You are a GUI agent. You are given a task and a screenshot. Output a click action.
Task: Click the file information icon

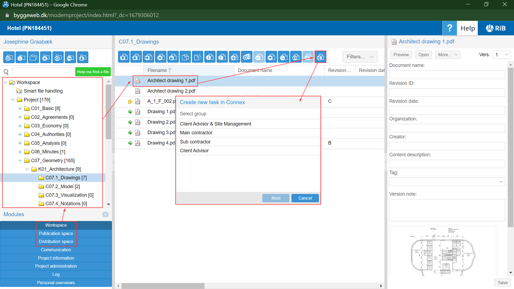pos(210,57)
